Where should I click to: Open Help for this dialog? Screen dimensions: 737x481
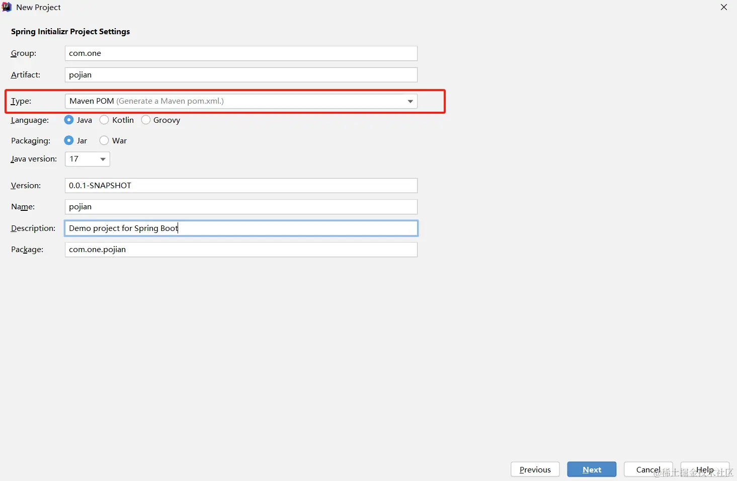tap(705, 469)
